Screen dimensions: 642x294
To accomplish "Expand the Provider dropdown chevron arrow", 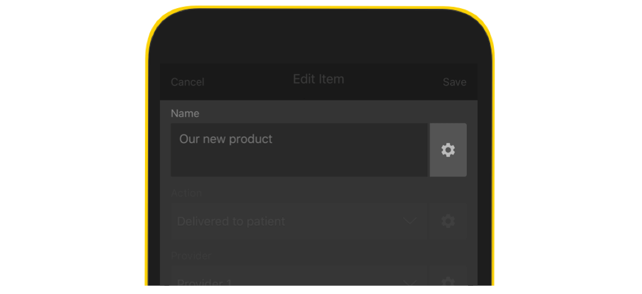I will (x=410, y=282).
